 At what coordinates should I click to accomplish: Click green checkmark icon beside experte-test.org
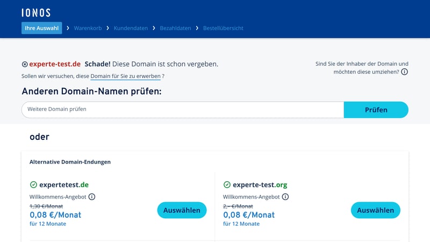227,184
